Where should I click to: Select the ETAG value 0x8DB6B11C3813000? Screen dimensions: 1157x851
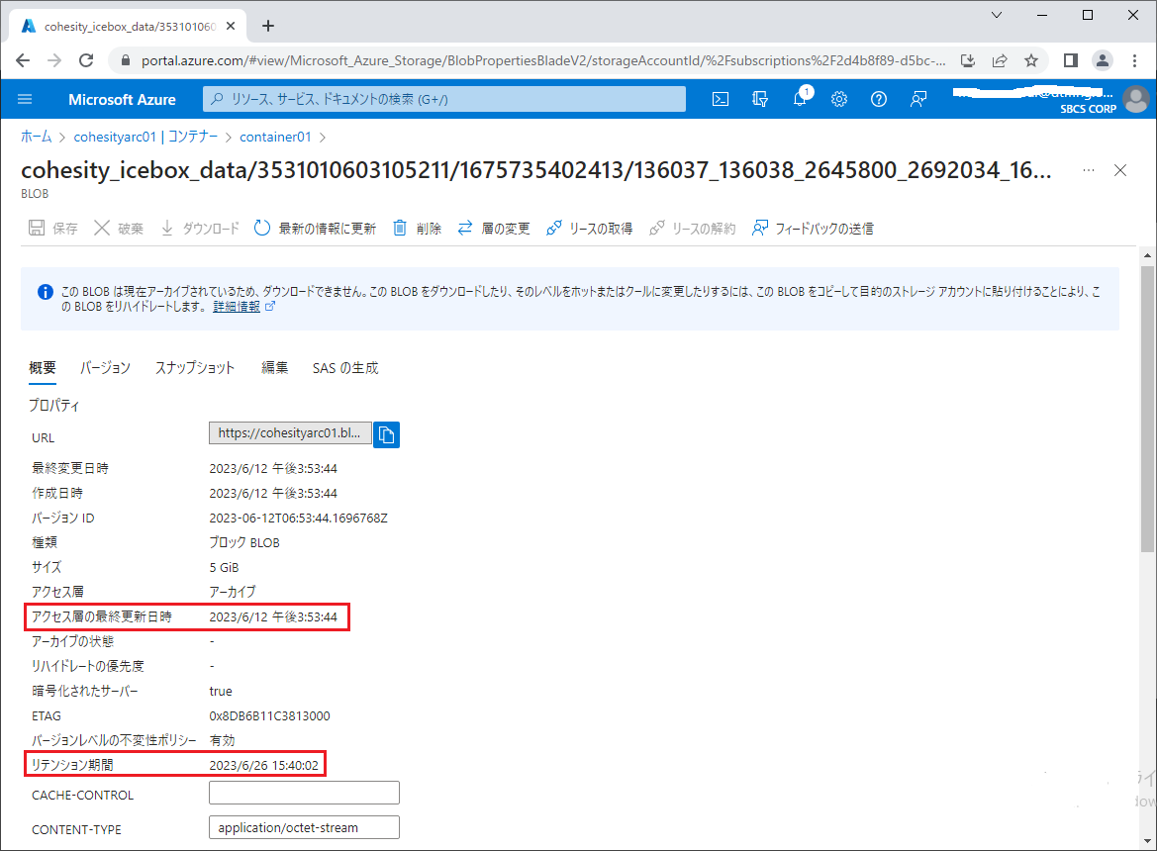click(x=269, y=716)
